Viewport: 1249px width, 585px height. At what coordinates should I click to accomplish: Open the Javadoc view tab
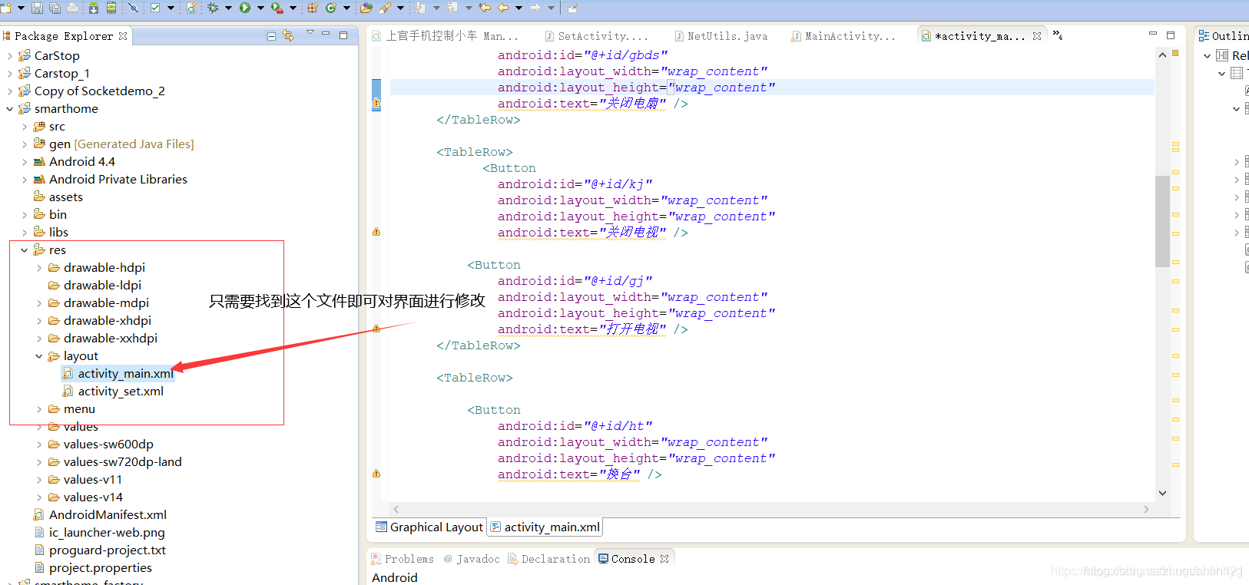[472, 559]
